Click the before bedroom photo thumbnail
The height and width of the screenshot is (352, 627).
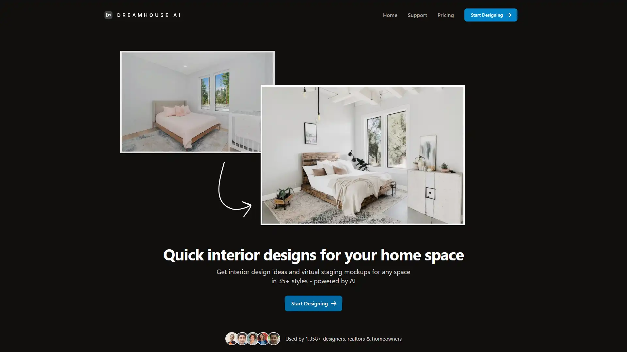(197, 101)
